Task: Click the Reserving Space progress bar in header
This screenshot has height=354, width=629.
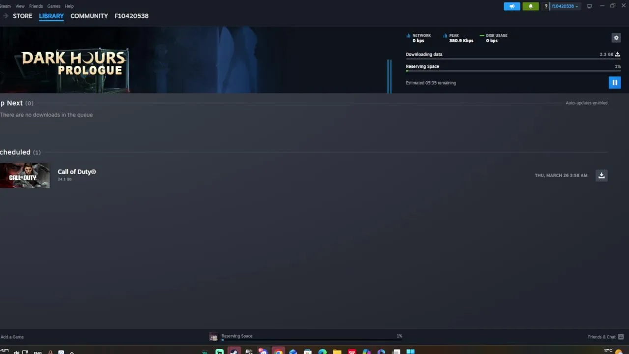Action: point(513,71)
